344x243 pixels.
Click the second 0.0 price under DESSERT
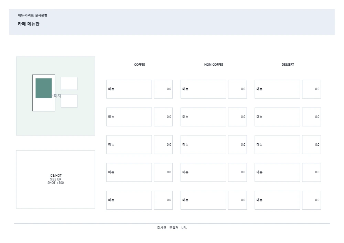click(312, 117)
